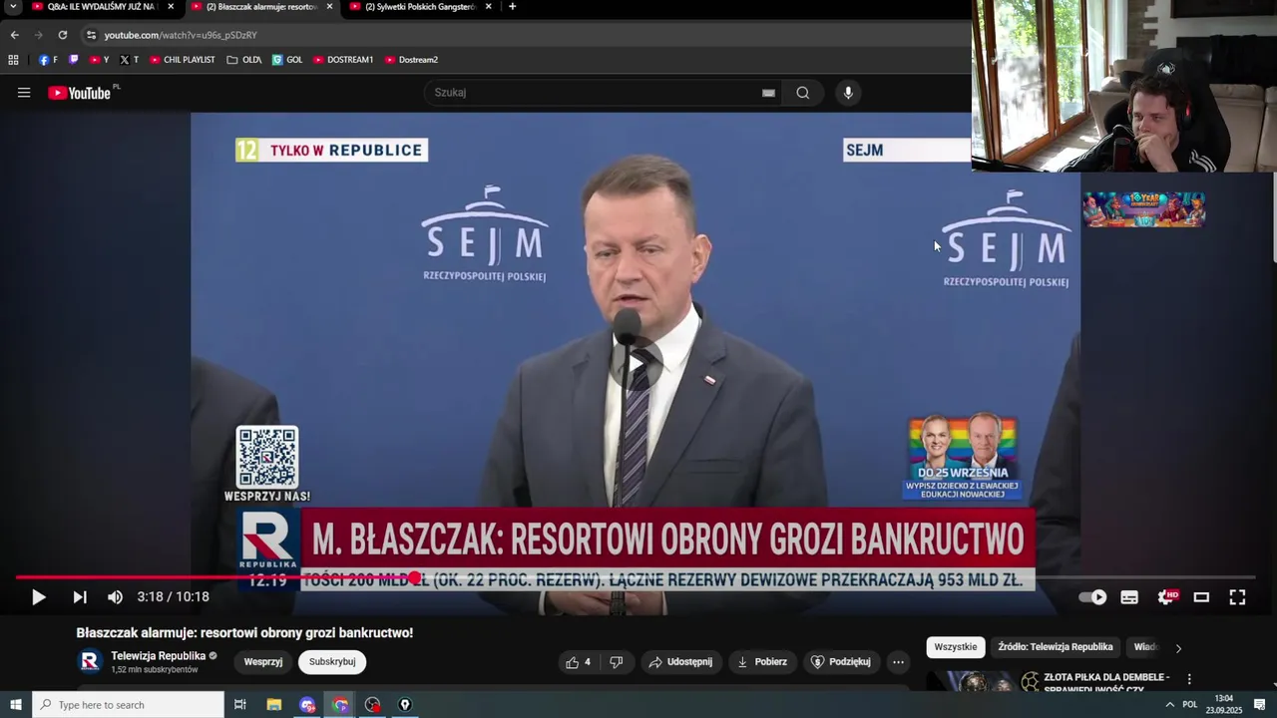
Task: Click the red progress bar scrubber handle
Action: point(415,577)
